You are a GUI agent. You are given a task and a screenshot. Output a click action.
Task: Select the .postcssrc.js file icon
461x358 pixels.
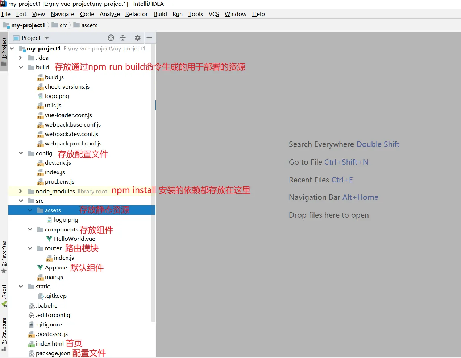[31, 334]
